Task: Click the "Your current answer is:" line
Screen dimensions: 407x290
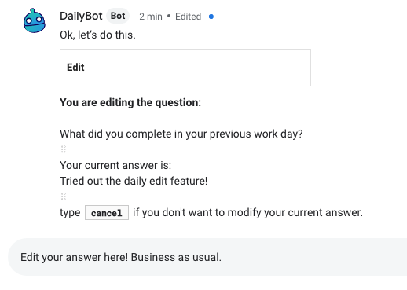Action: coord(115,165)
